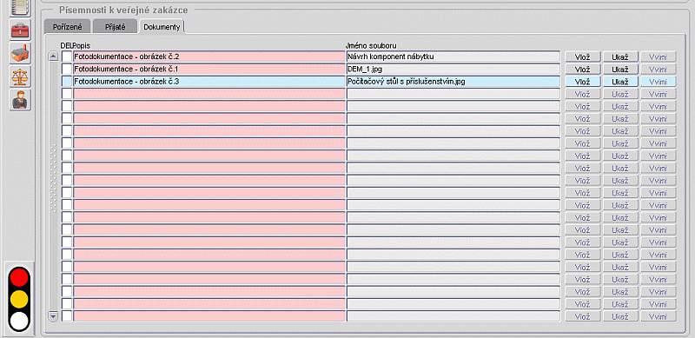Click Vyjmi for the DEM_1.jpg row
Image resolution: width=695 pixels, height=338 pixels.
659,70
